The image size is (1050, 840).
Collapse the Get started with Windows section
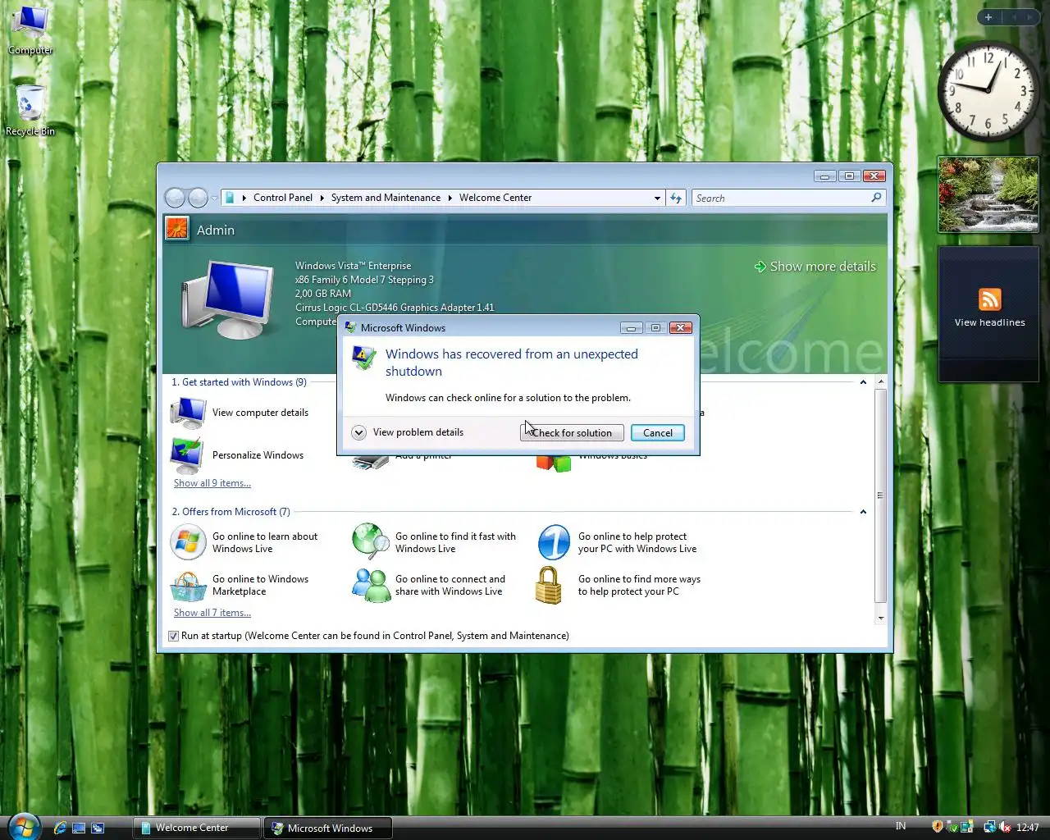[x=863, y=382]
